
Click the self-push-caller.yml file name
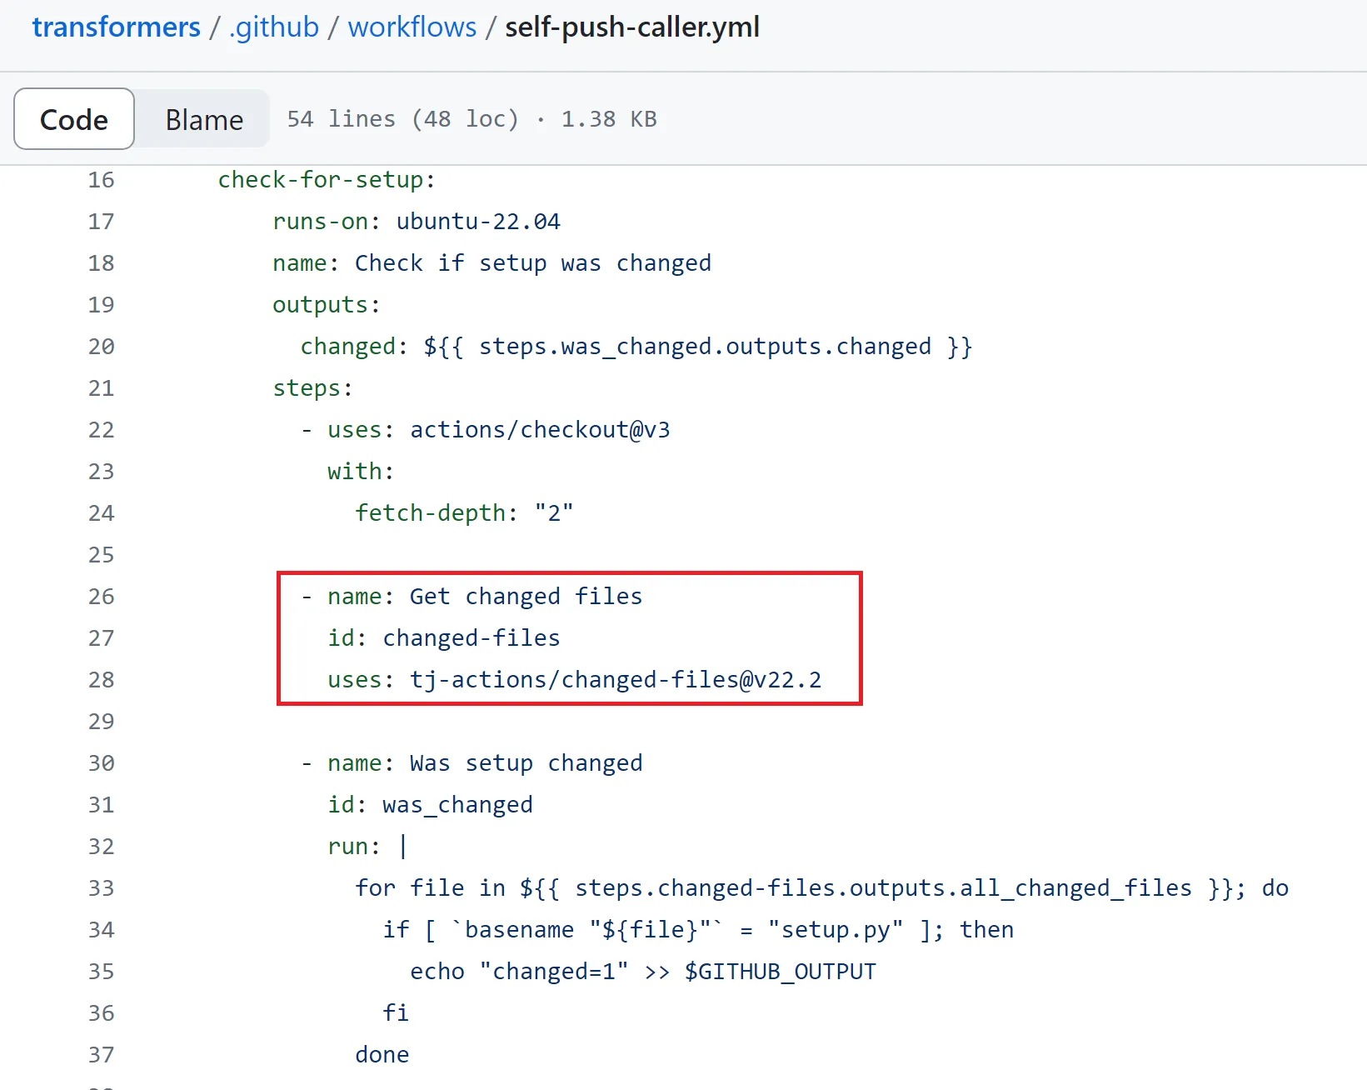click(631, 27)
